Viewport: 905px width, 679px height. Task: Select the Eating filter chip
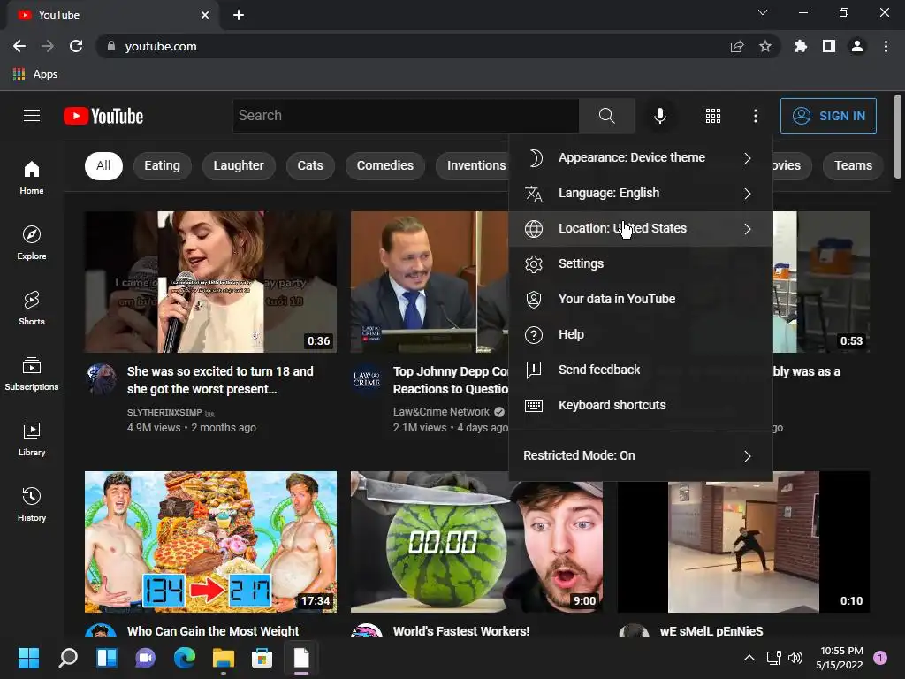(163, 165)
